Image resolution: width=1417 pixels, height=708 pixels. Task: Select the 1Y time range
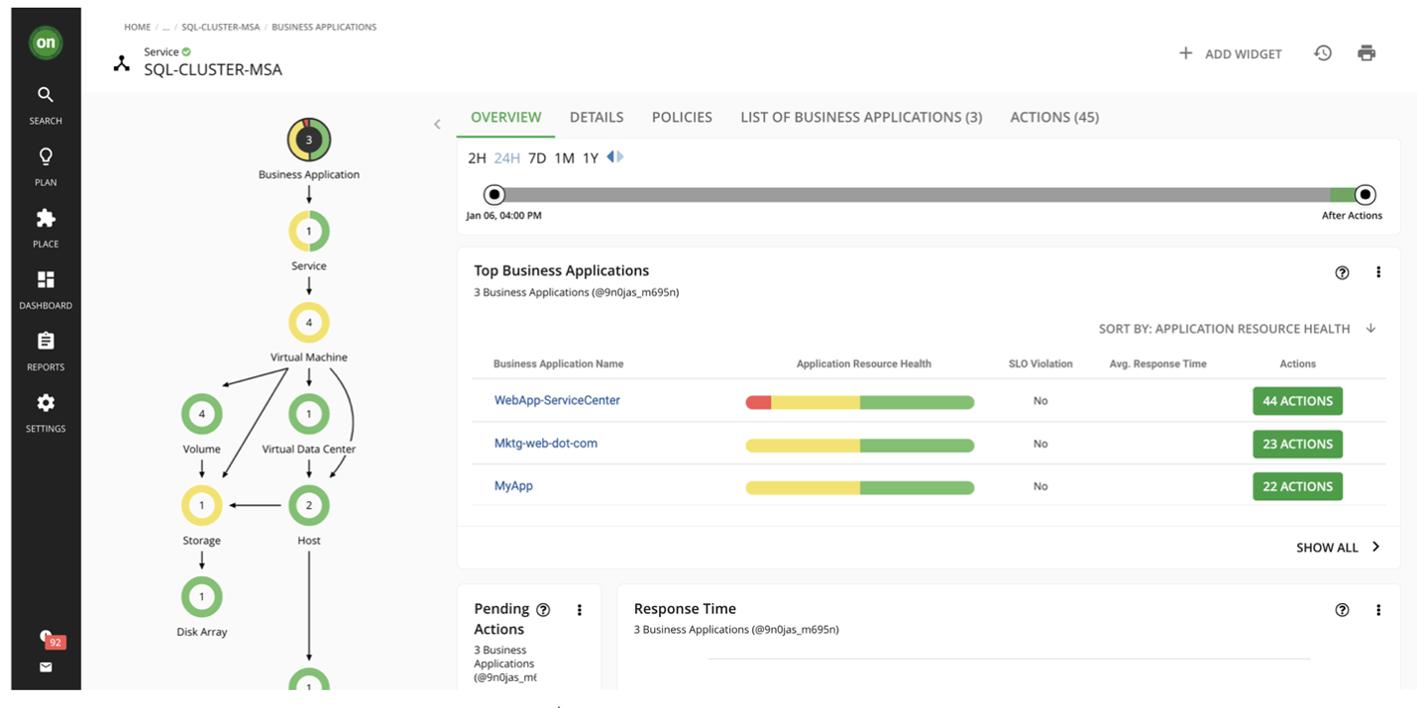(x=591, y=158)
